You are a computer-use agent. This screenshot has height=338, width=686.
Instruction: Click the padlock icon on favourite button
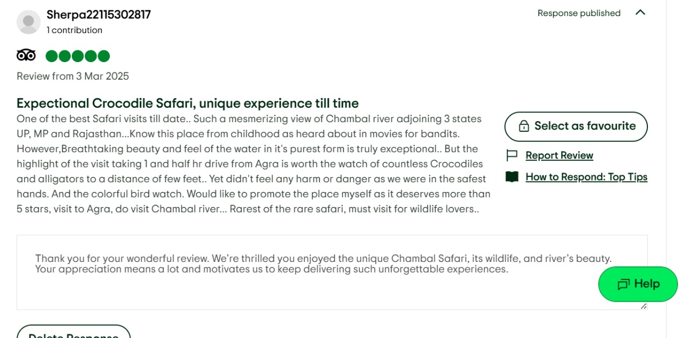[524, 126]
